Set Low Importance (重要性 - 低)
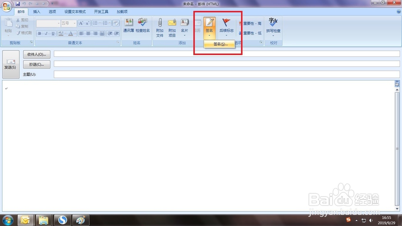The height and width of the screenshot is (226, 402). pyautogui.click(x=250, y=33)
